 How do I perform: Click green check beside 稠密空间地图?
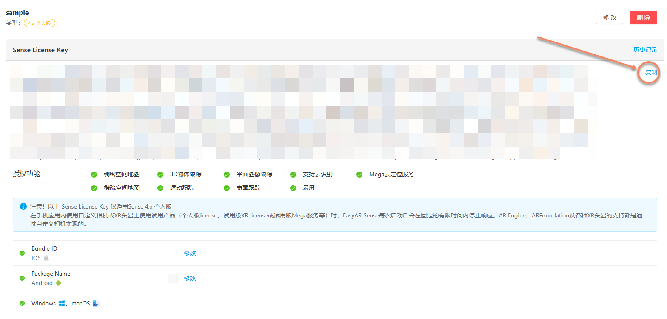coord(94,175)
